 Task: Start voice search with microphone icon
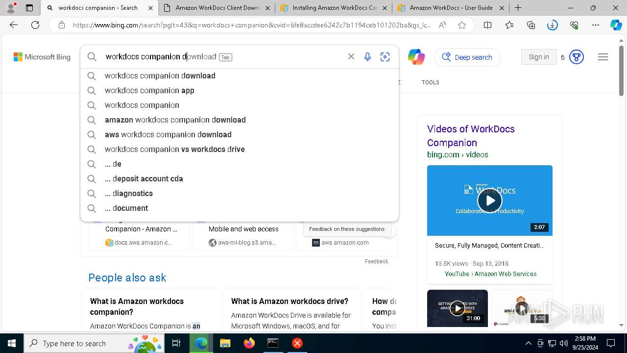[367, 57]
